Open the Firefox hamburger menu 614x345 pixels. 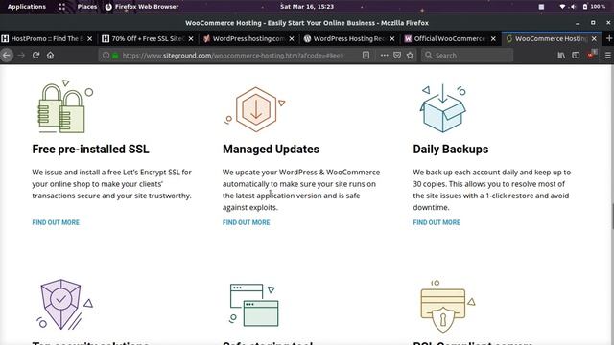[607, 56]
